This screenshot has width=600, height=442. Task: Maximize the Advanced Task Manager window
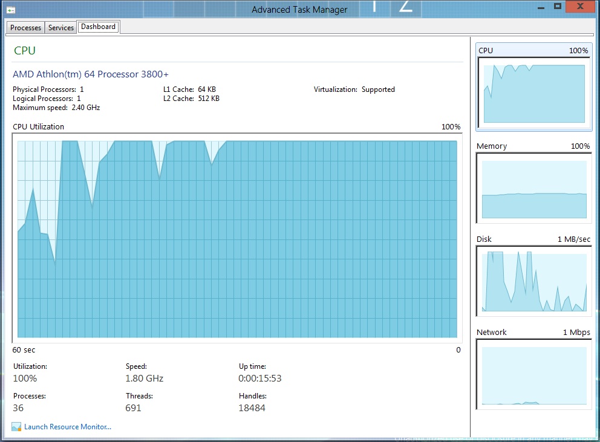[558, 6]
